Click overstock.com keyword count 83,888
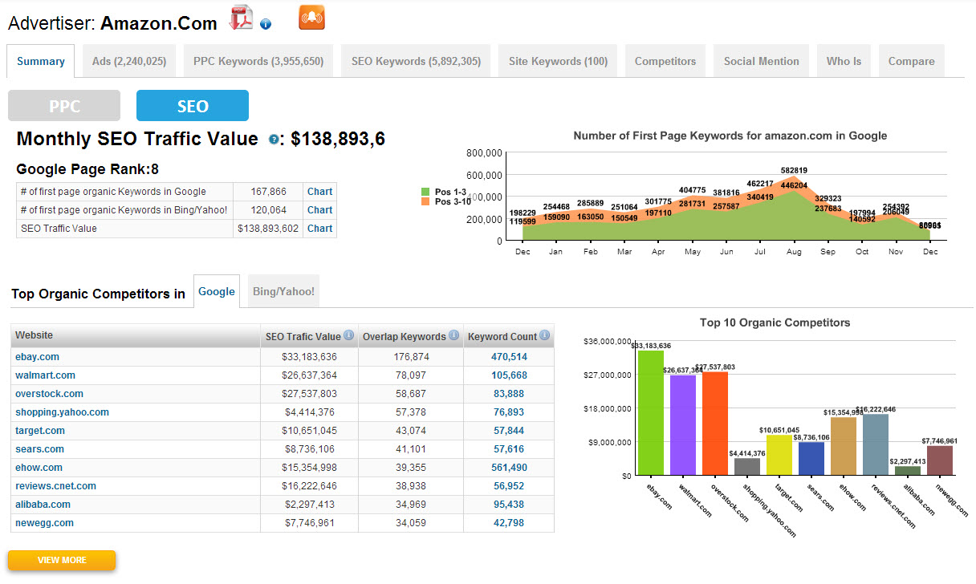Image resolution: width=976 pixels, height=584 pixels. point(509,394)
